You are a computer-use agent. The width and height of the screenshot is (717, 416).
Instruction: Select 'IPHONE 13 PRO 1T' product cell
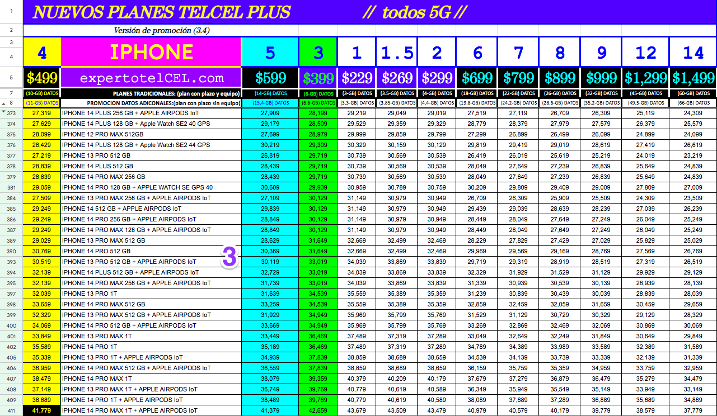151,294
